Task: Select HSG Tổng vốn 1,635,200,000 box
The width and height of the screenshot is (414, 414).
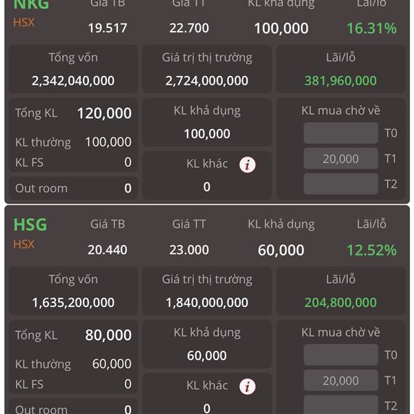Action: click(x=73, y=291)
